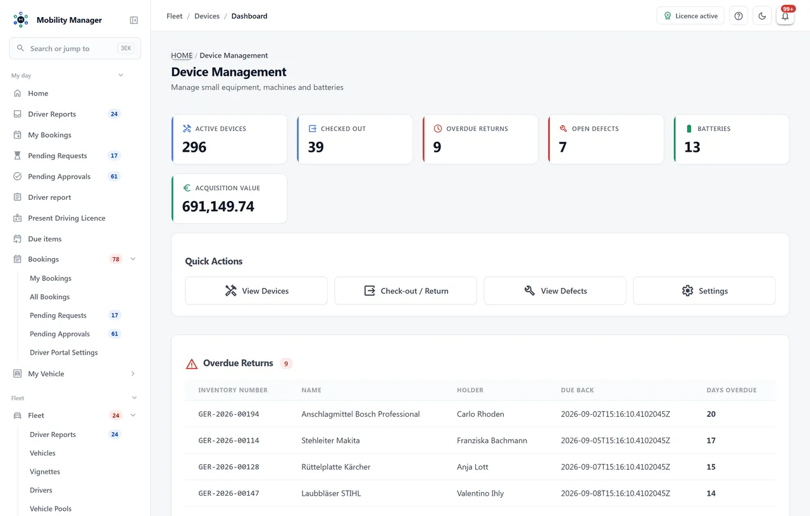Click the Fleet breadcrumb in top bar
The image size is (810, 516).
coord(175,16)
